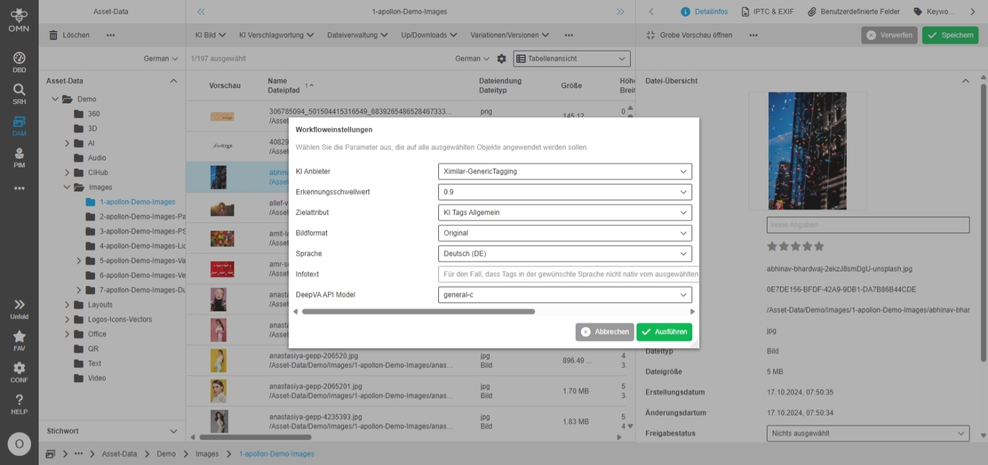This screenshot has height=465, width=988.
Task: Click the keine Angaben input field
Action: 868,225
